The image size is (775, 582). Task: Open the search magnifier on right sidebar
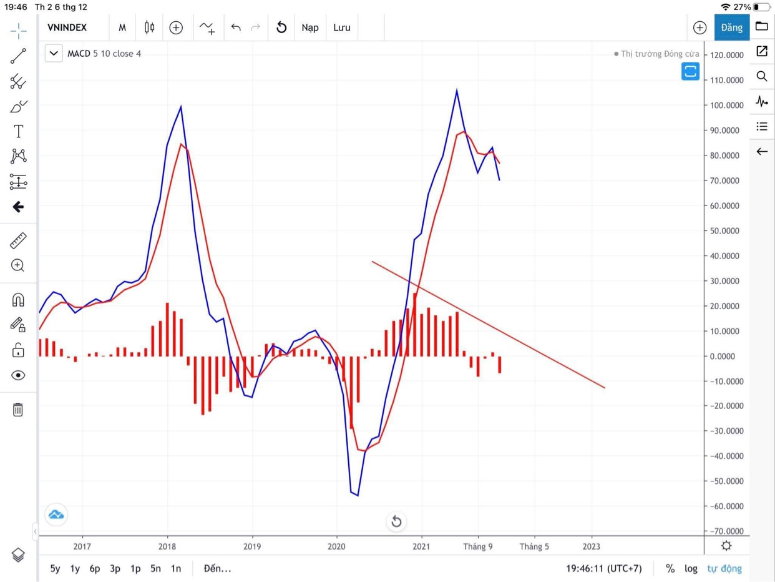coord(762,76)
